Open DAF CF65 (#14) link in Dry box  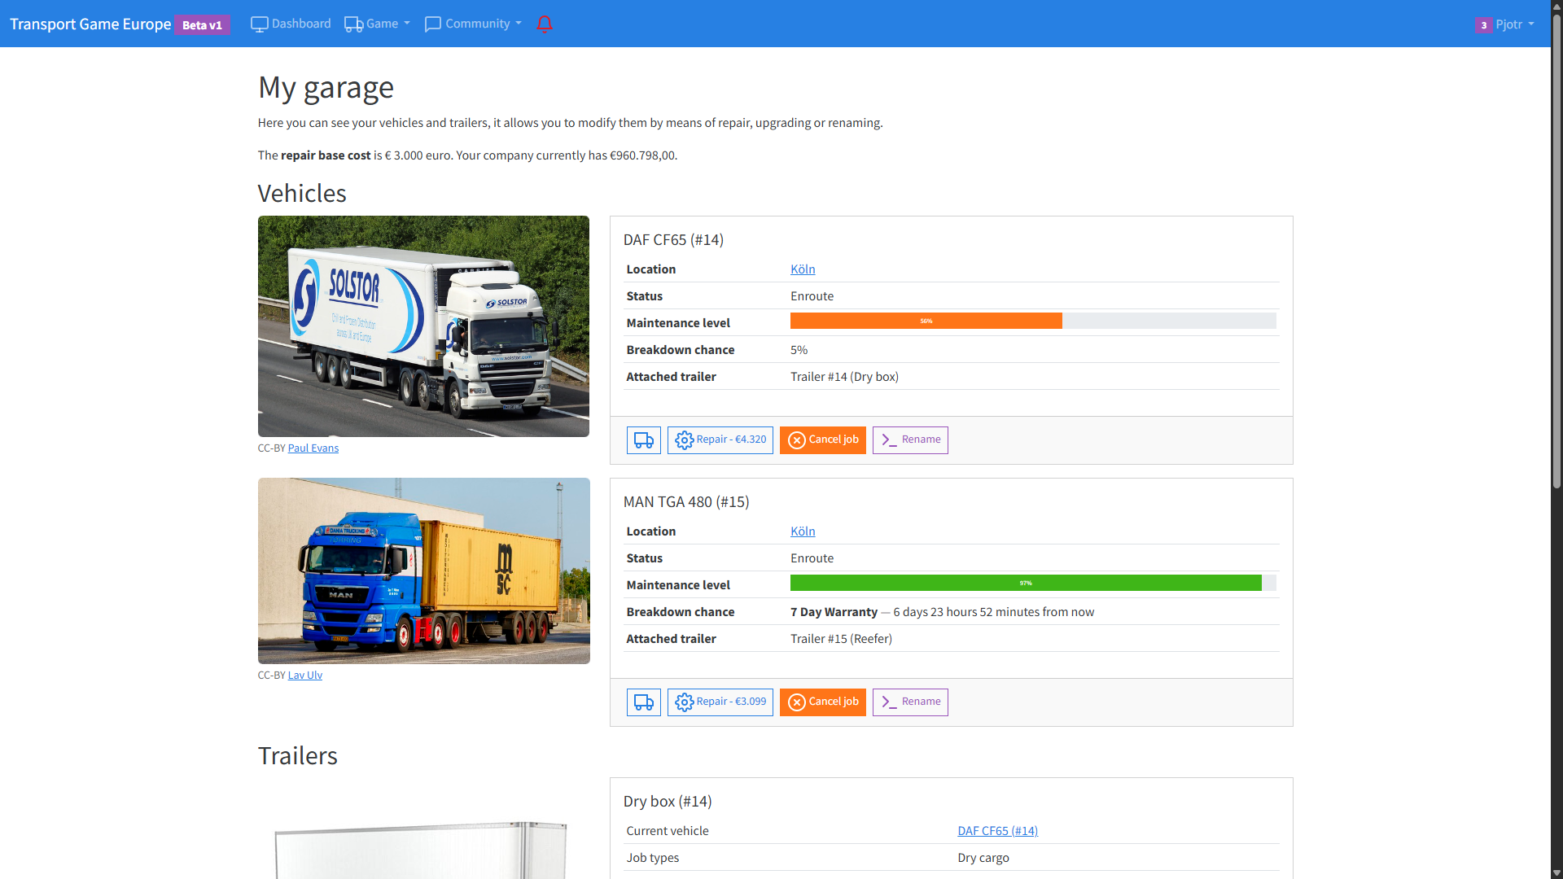(998, 831)
